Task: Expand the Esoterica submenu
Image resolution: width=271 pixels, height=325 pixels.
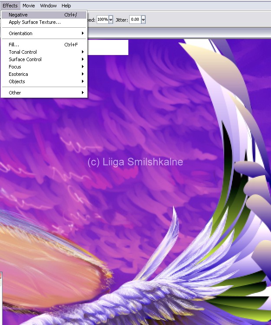Action: coord(44,74)
